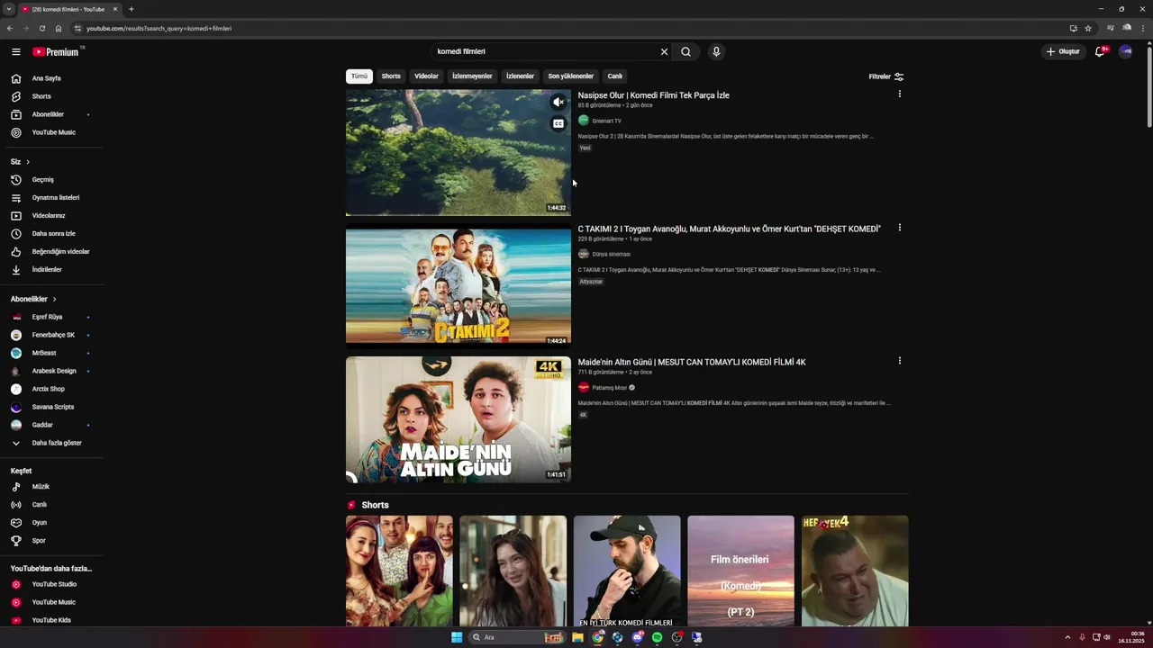Select the İzlenmeyenler filter chip

point(472,76)
